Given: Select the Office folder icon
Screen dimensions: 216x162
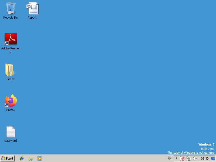Looking at the screenshot, I should tap(11, 72).
